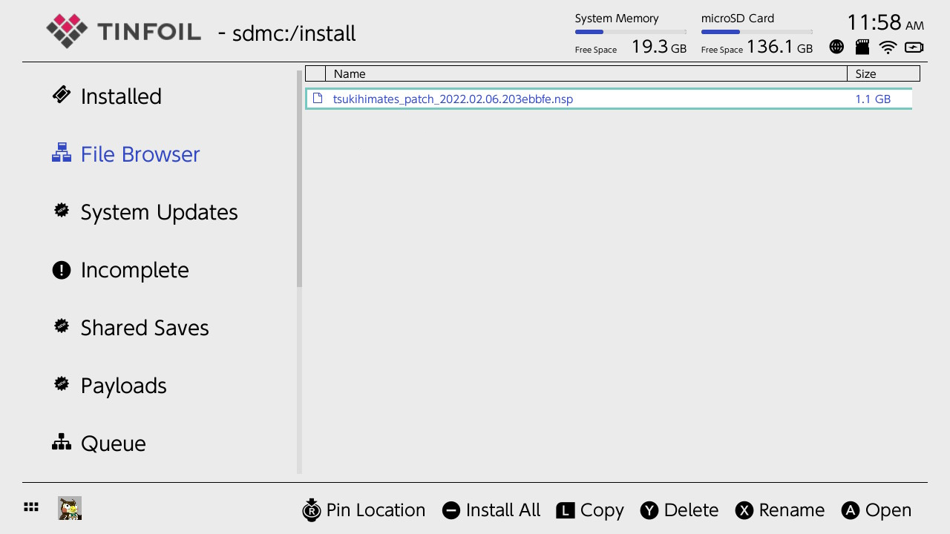Click the SD card status icon
Viewport: 950px width, 534px height.
click(862, 47)
